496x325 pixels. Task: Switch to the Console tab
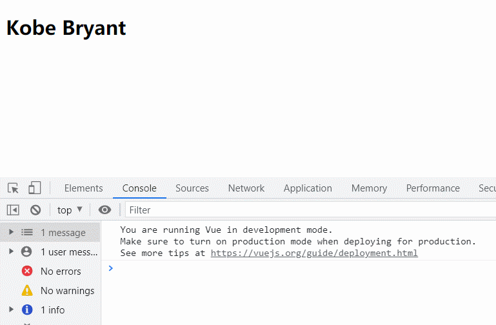pos(139,188)
